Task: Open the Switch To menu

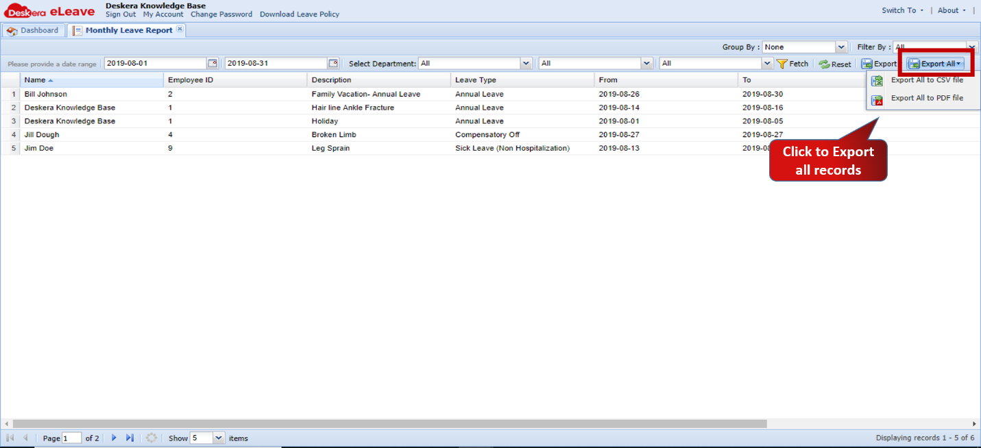Action: [902, 10]
